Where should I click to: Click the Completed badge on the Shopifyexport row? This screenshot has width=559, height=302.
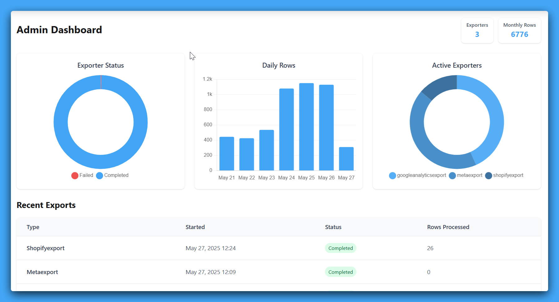341,248
